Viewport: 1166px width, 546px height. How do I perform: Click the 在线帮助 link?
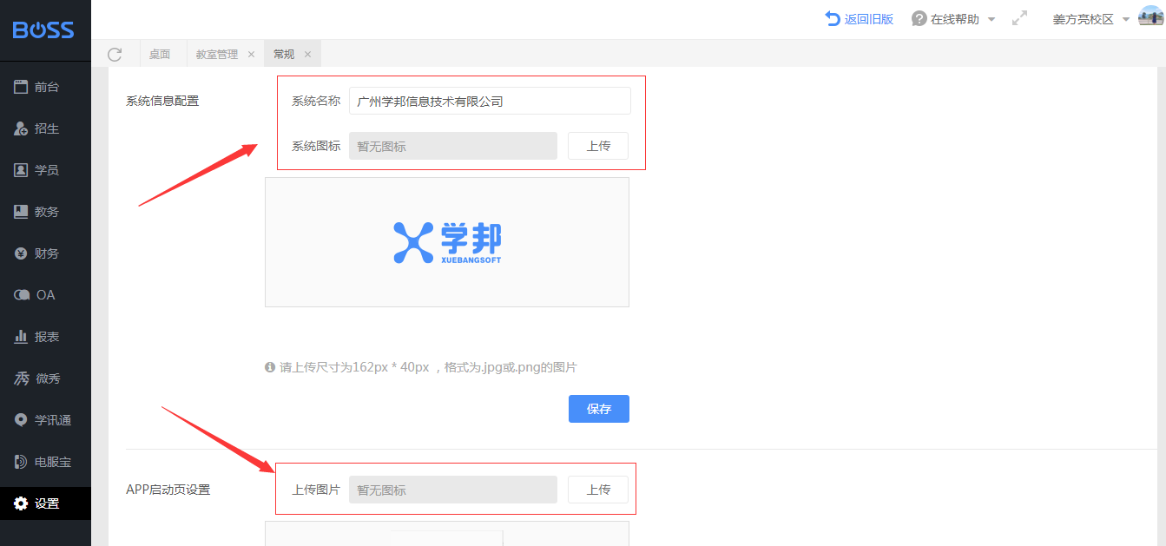point(955,19)
